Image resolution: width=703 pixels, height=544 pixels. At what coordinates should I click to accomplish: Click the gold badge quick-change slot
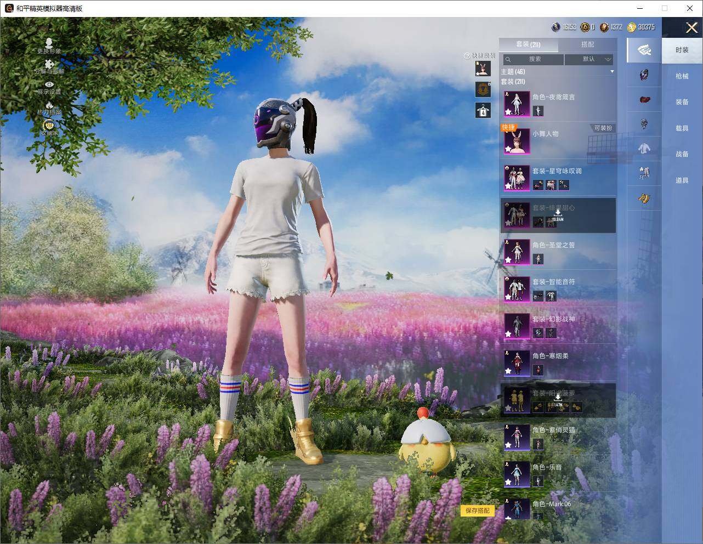tap(483, 89)
